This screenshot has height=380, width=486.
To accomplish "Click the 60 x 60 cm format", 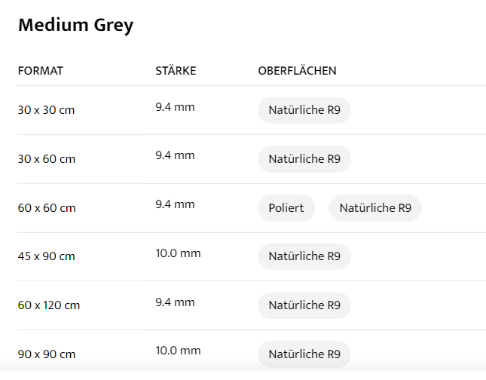I will point(47,208).
